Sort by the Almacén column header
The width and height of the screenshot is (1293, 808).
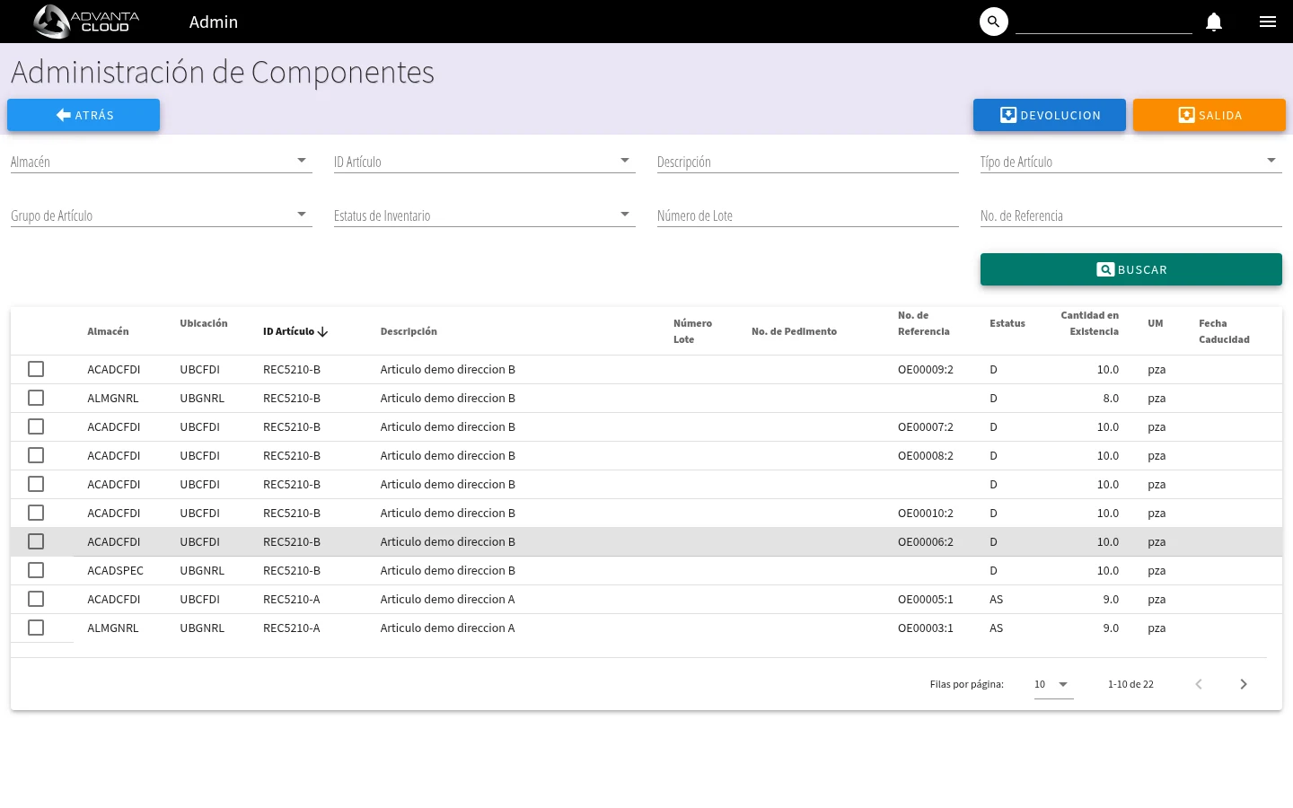tap(108, 332)
